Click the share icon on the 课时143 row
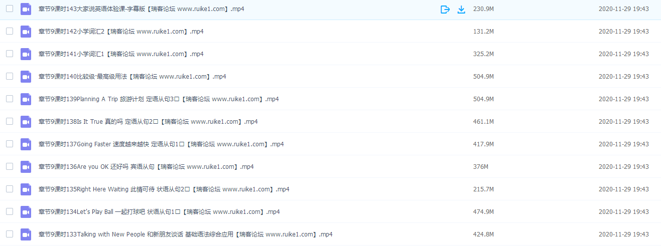The image size is (661, 246). (x=445, y=9)
